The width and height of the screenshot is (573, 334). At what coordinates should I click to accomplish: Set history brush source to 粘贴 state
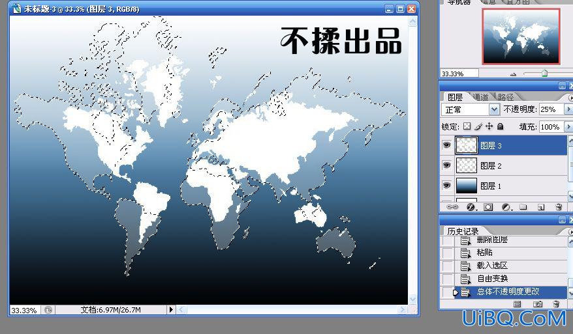click(x=448, y=253)
